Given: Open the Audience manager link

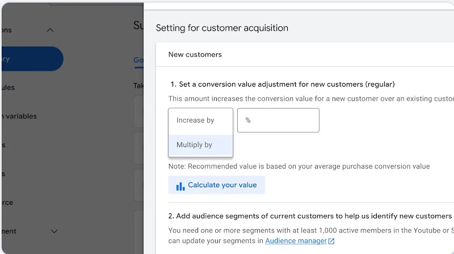Looking at the screenshot, I should 296,241.
